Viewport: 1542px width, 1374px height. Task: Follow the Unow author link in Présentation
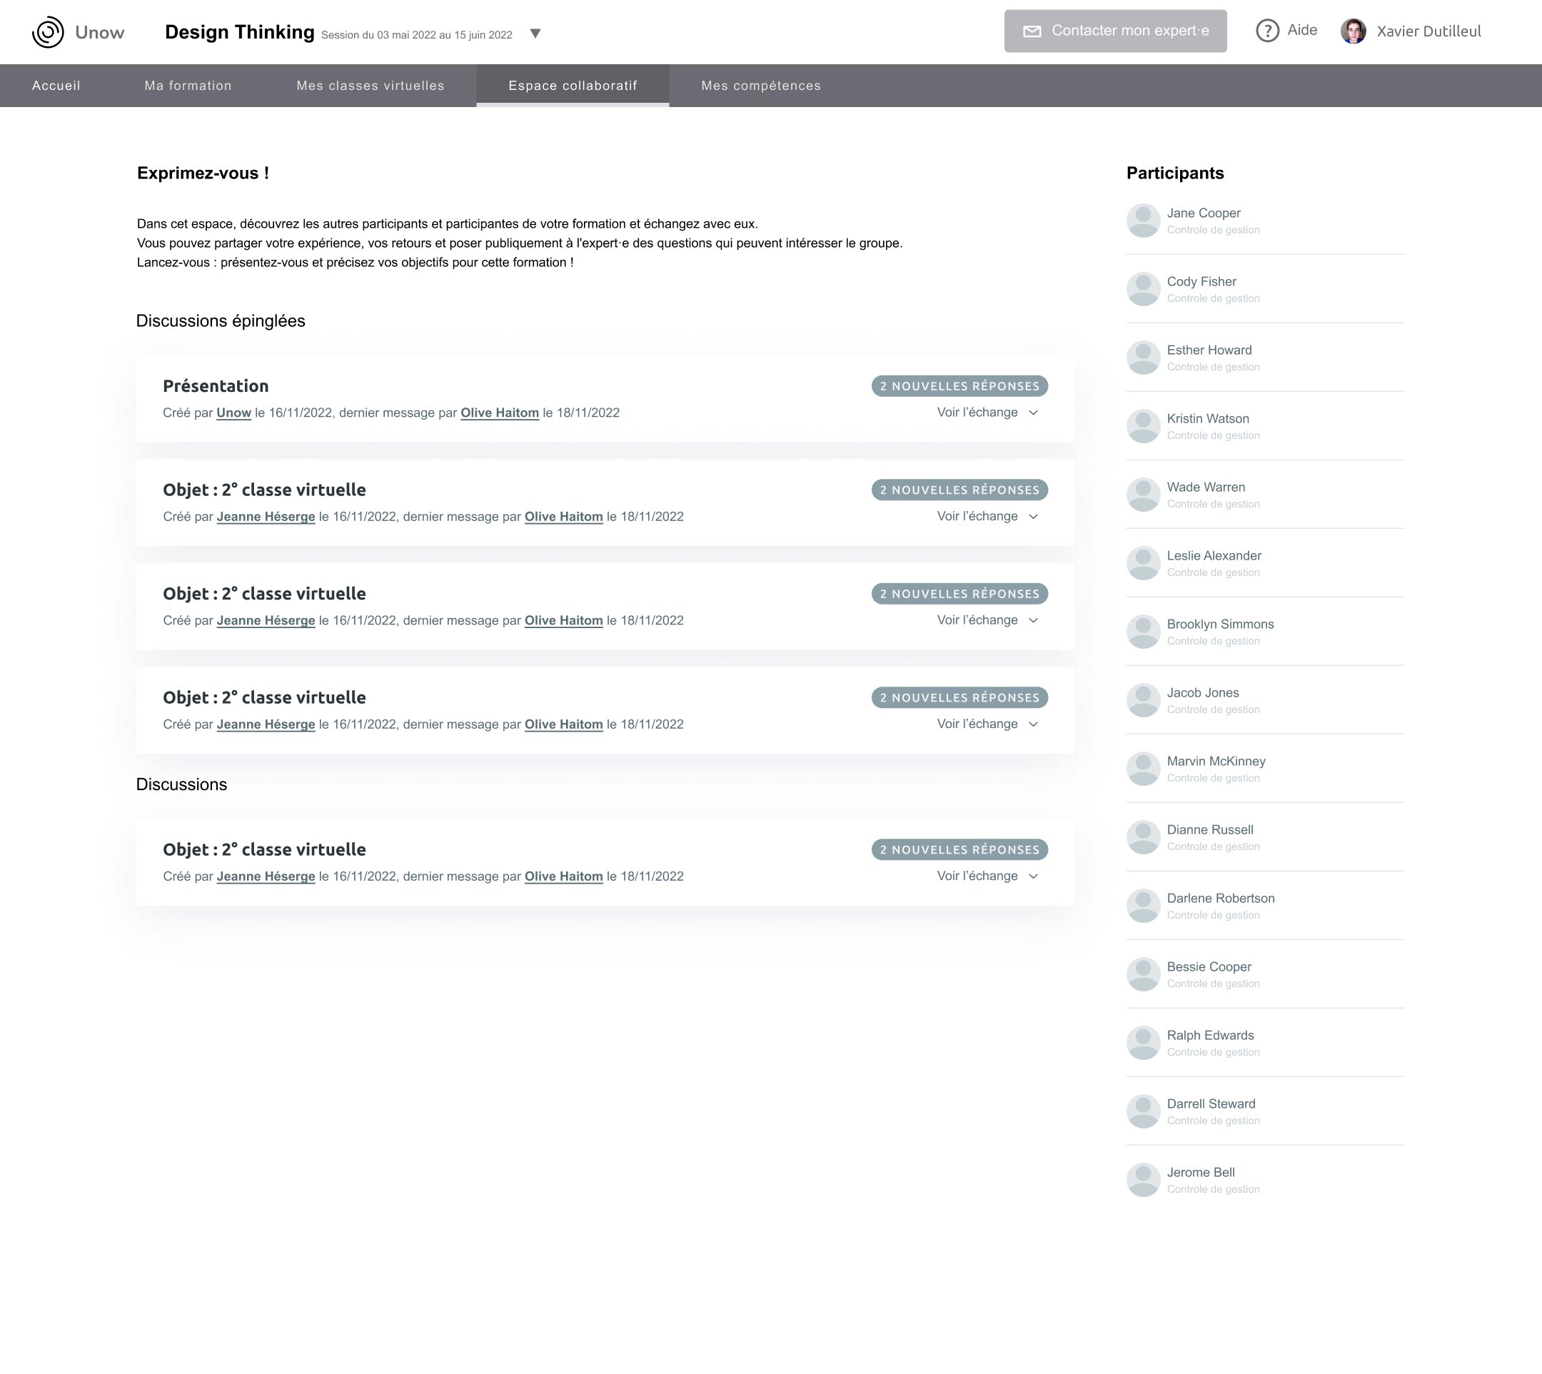point(233,413)
